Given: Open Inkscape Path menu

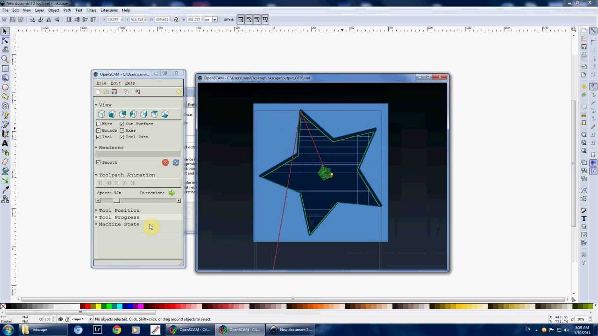Looking at the screenshot, I should pos(67,10).
